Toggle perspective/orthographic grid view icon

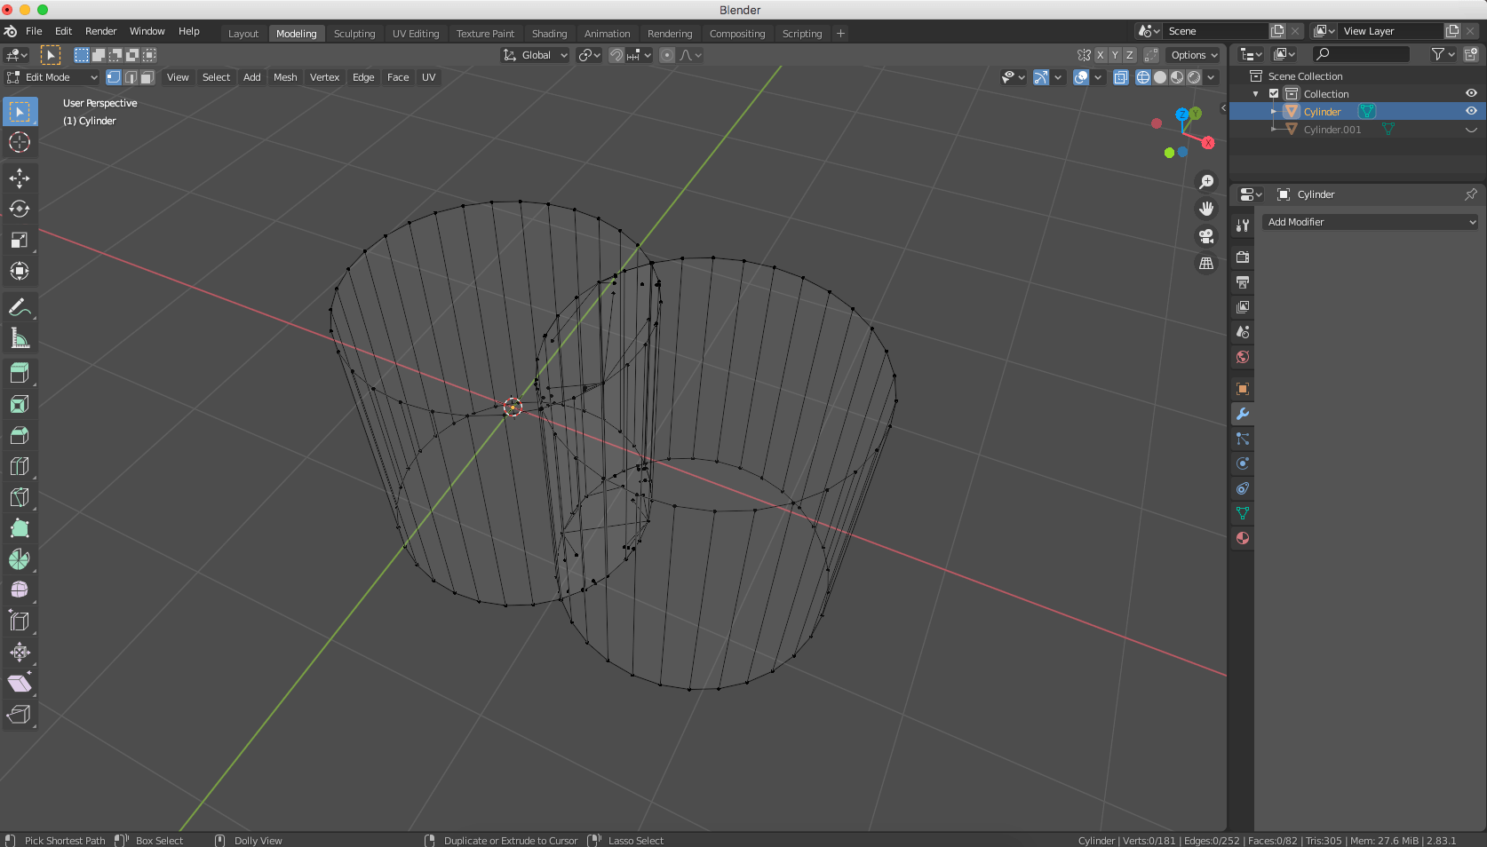pos(1206,264)
